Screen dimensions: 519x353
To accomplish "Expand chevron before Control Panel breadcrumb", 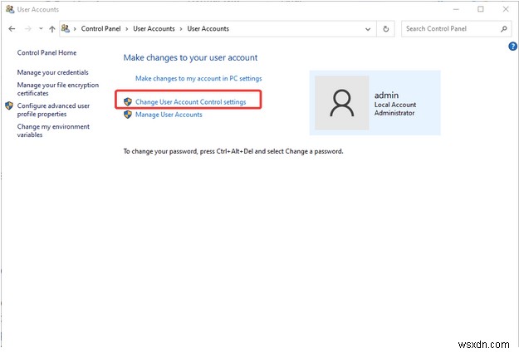I will (75, 29).
